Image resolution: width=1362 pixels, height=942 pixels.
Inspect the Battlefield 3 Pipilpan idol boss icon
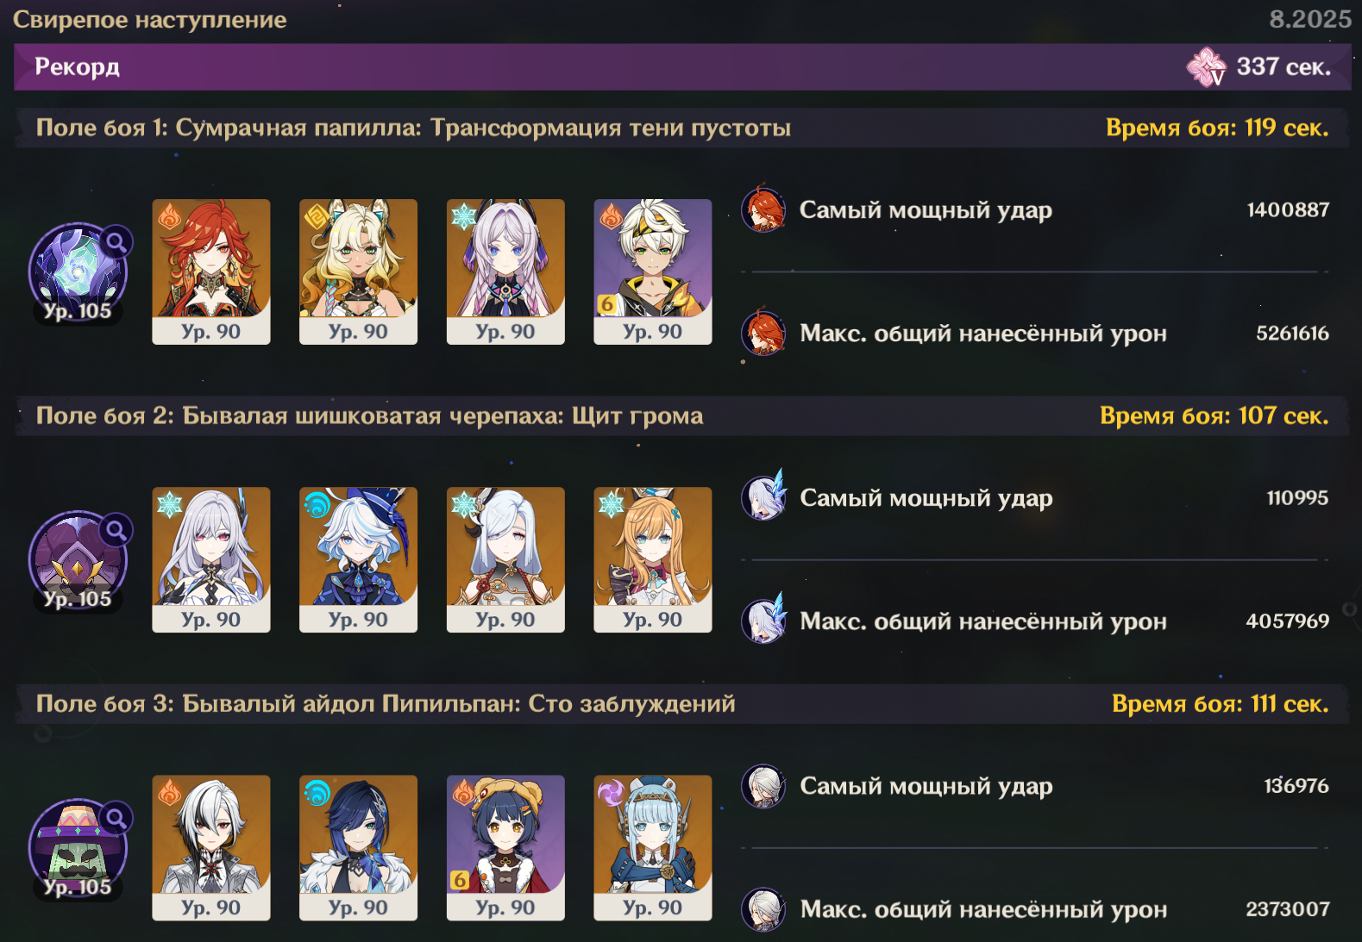click(x=78, y=848)
